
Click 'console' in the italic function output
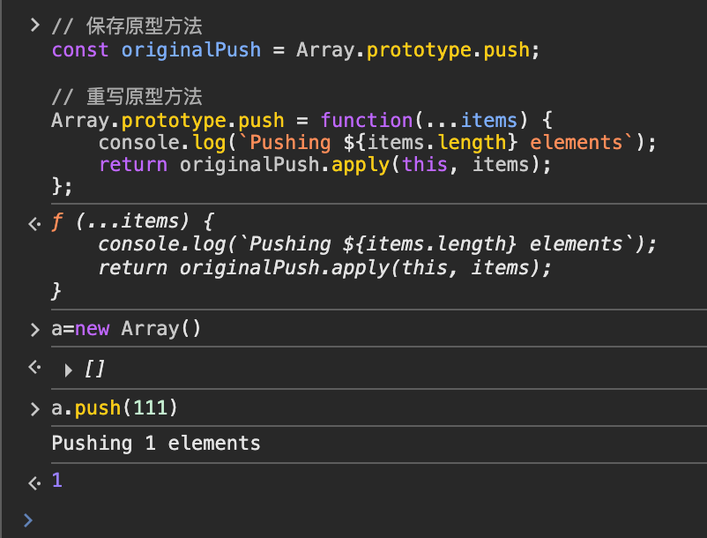pos(133,244)
